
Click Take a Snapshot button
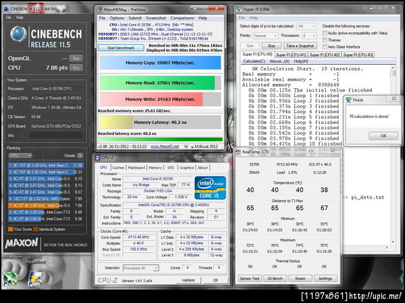click(x=300, y=46)
